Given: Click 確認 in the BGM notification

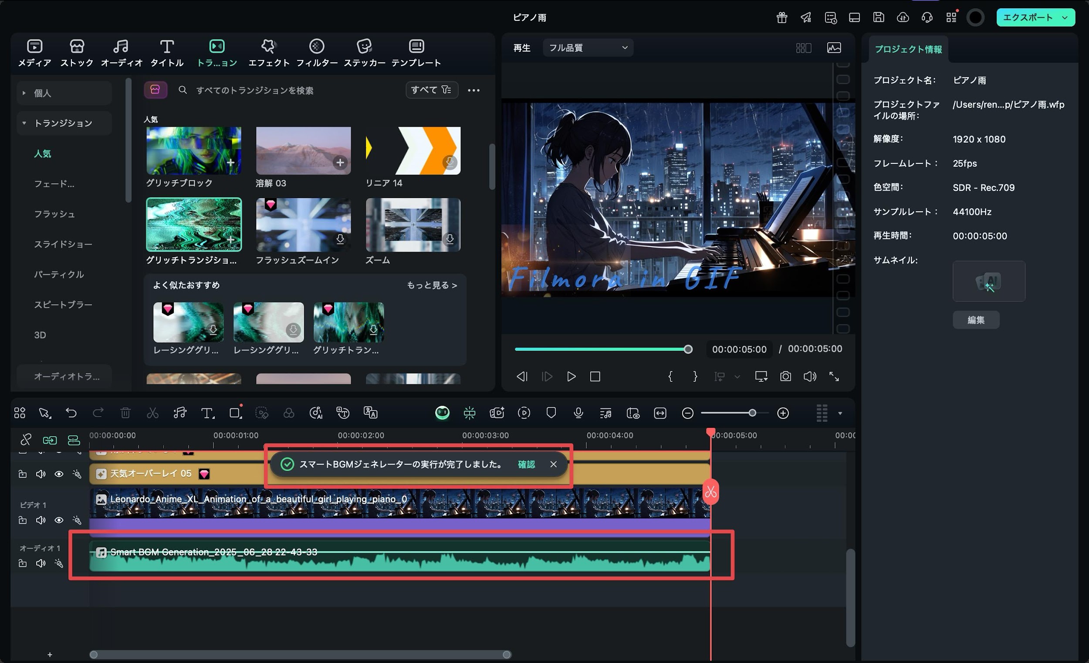Looking at the screenshot, I should pyautogui.click(x=526, y=464).
